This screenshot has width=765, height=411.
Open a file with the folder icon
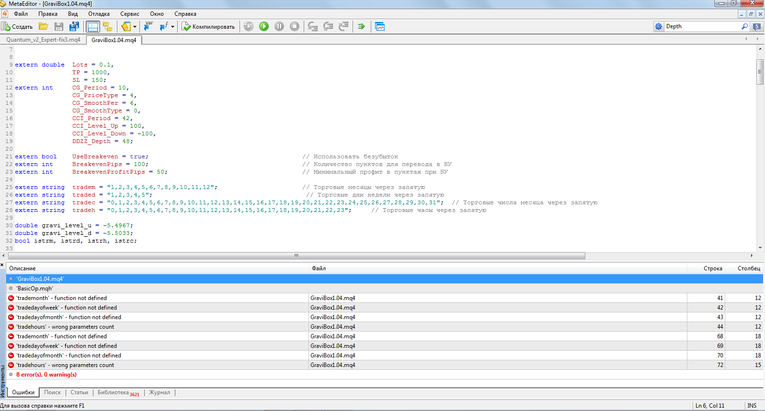point(44,26)
